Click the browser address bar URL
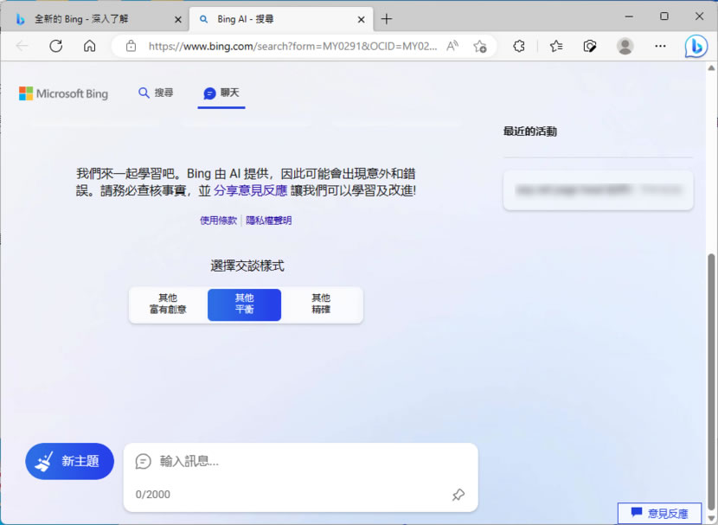Screen dimensions: 718x525 coord(292,46)
